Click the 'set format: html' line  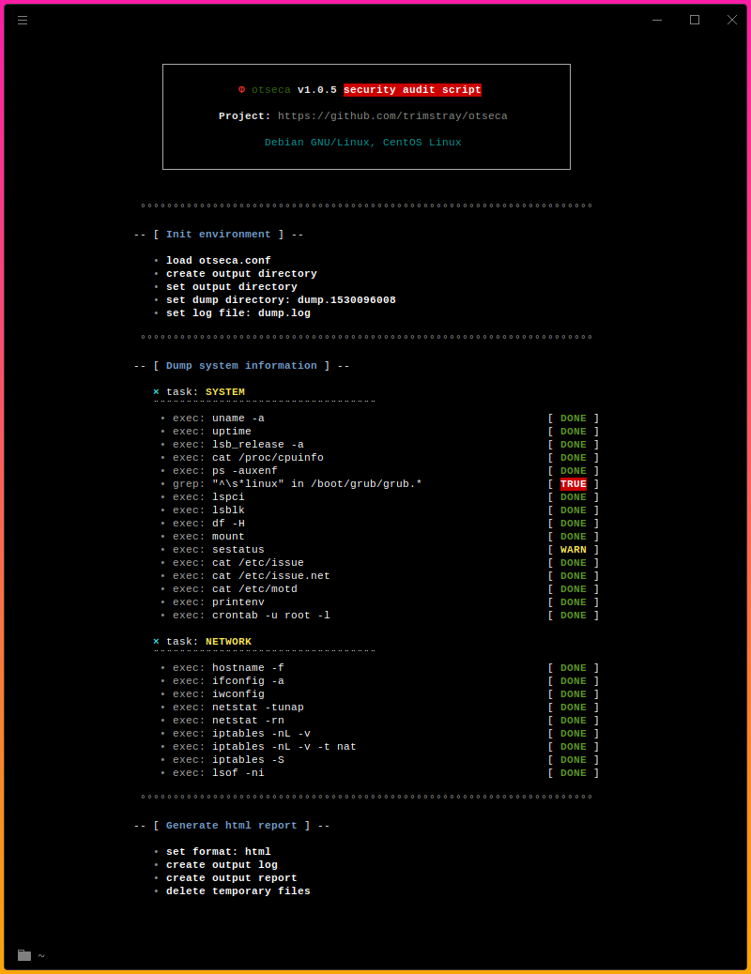[218, 852]
